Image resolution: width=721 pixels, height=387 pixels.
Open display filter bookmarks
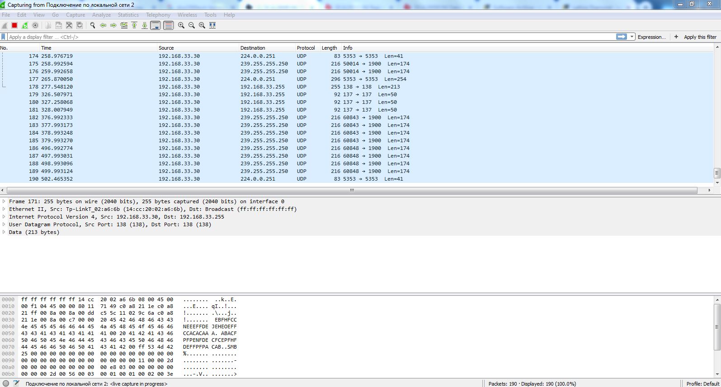coord(4,37)
